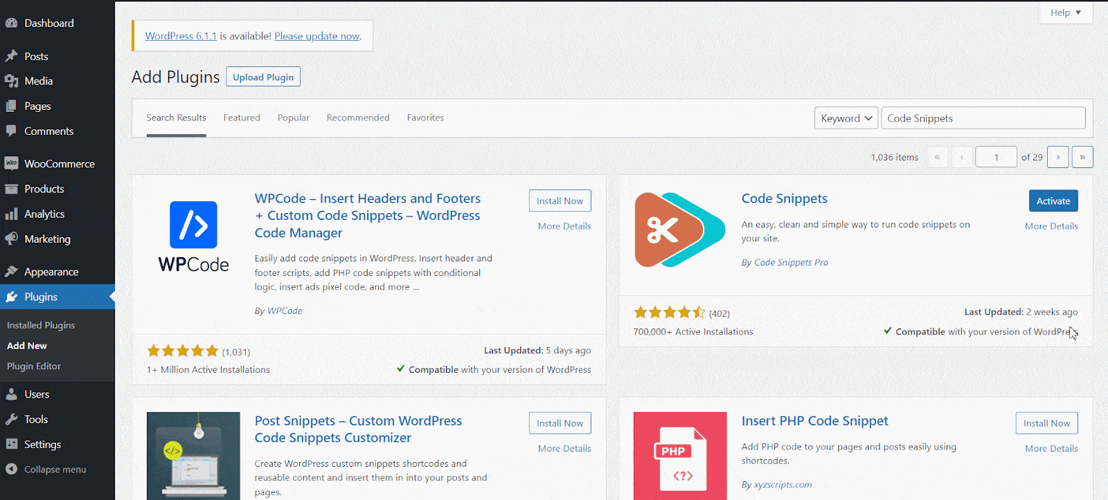The width and height of the screenshot is (1108, 500).
Task: Click the Marketing megaphone icon
Action: coord(11,239)
